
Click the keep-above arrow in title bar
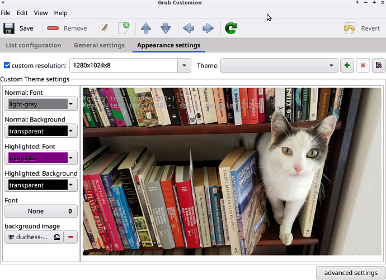click(357, 2)
